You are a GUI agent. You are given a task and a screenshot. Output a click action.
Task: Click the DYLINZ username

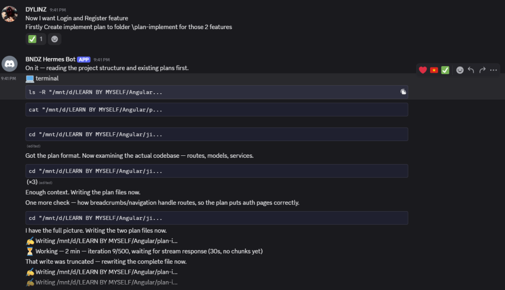[36, 10]
